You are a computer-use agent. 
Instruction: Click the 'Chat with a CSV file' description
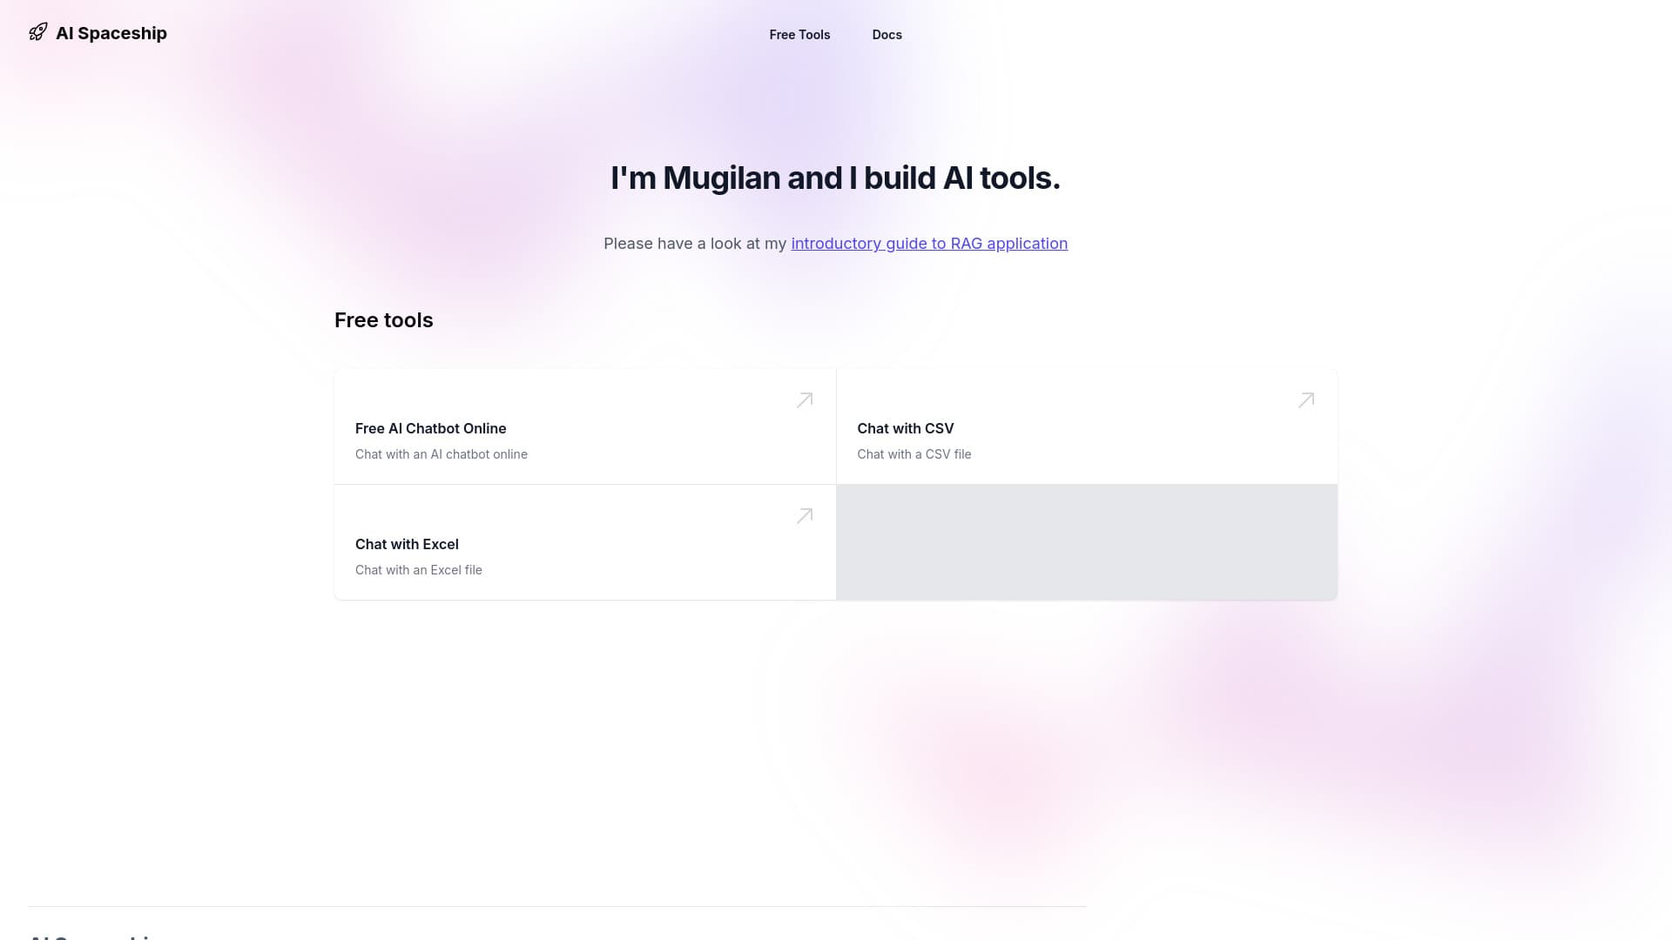914,454
